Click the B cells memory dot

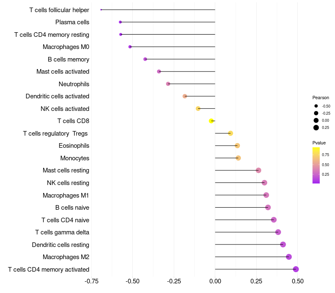(145, 59)
